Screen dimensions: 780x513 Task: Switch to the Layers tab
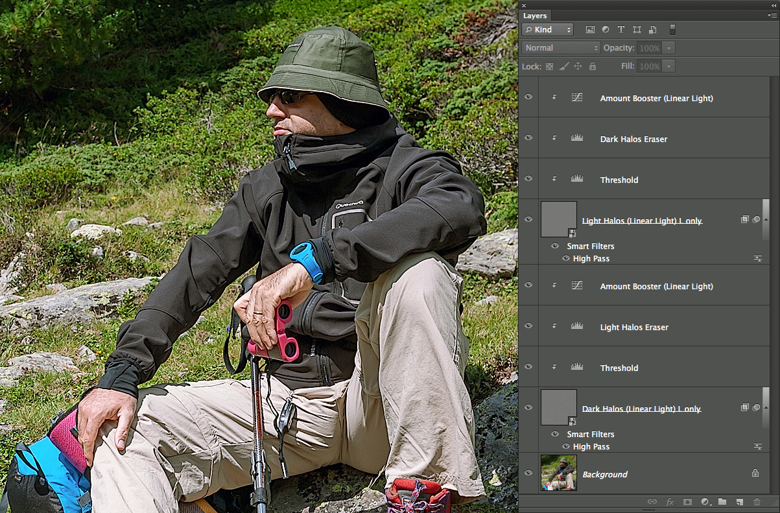pyautogui.click(x=535, y=16)
